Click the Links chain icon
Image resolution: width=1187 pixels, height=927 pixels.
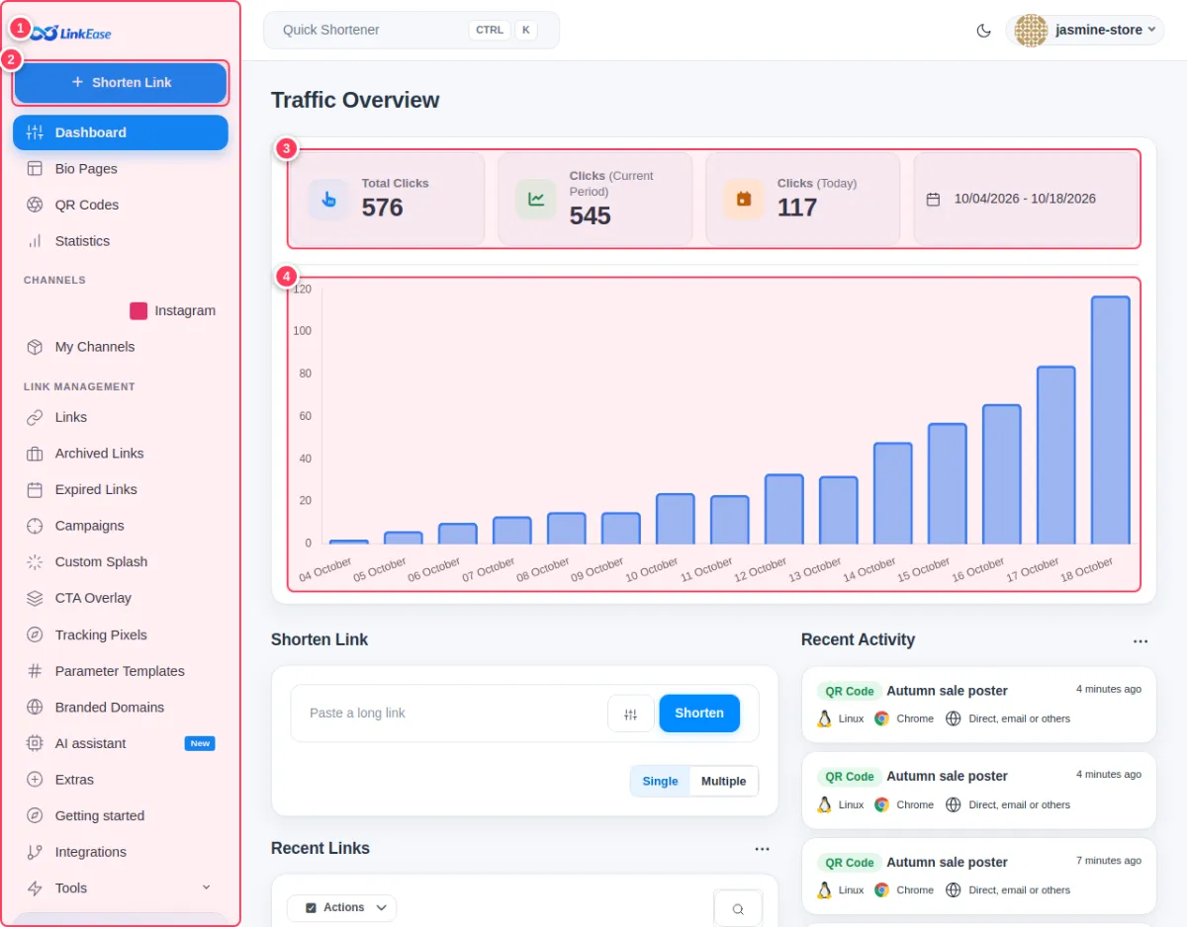(35, 417)
